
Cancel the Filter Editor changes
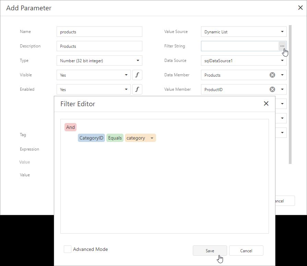(x=246, y=251)
